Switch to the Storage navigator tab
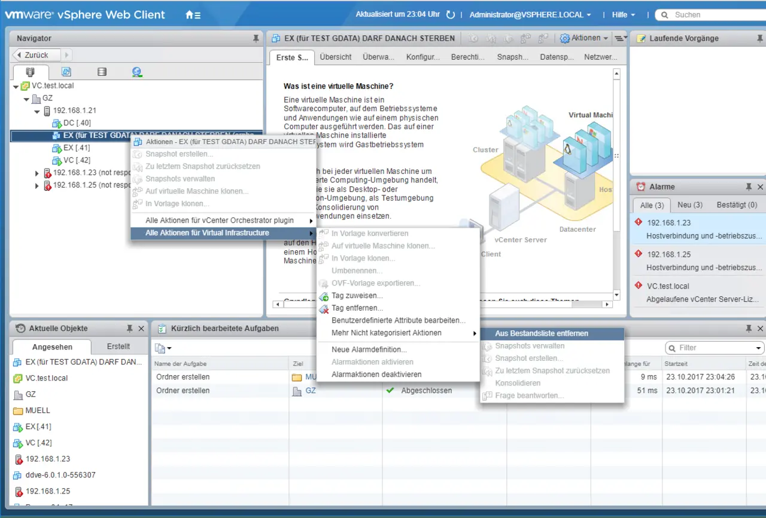 click(x=102, y=72)
